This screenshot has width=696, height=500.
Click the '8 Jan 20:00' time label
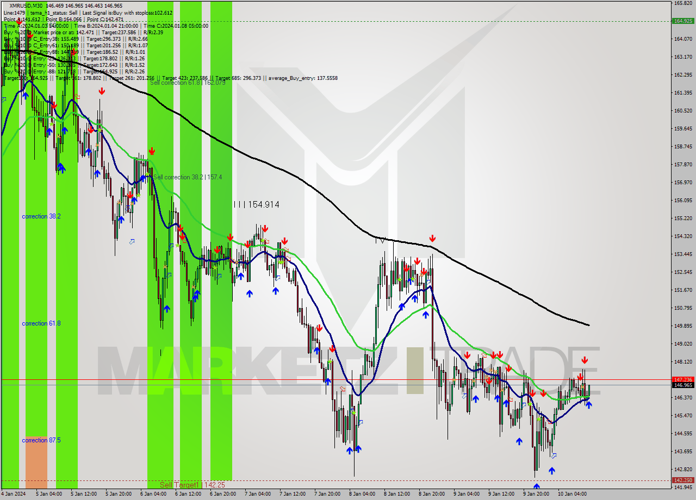(x=432, y=494)
